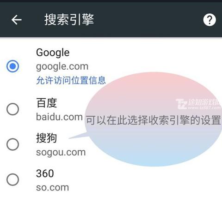Click the tail pointer of the speech bubble
The image size is (222, 208).
(x=79, y=136)
